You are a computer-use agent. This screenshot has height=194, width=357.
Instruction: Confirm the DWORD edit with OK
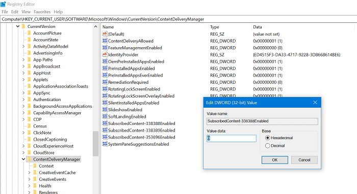(x=274, y=160)
